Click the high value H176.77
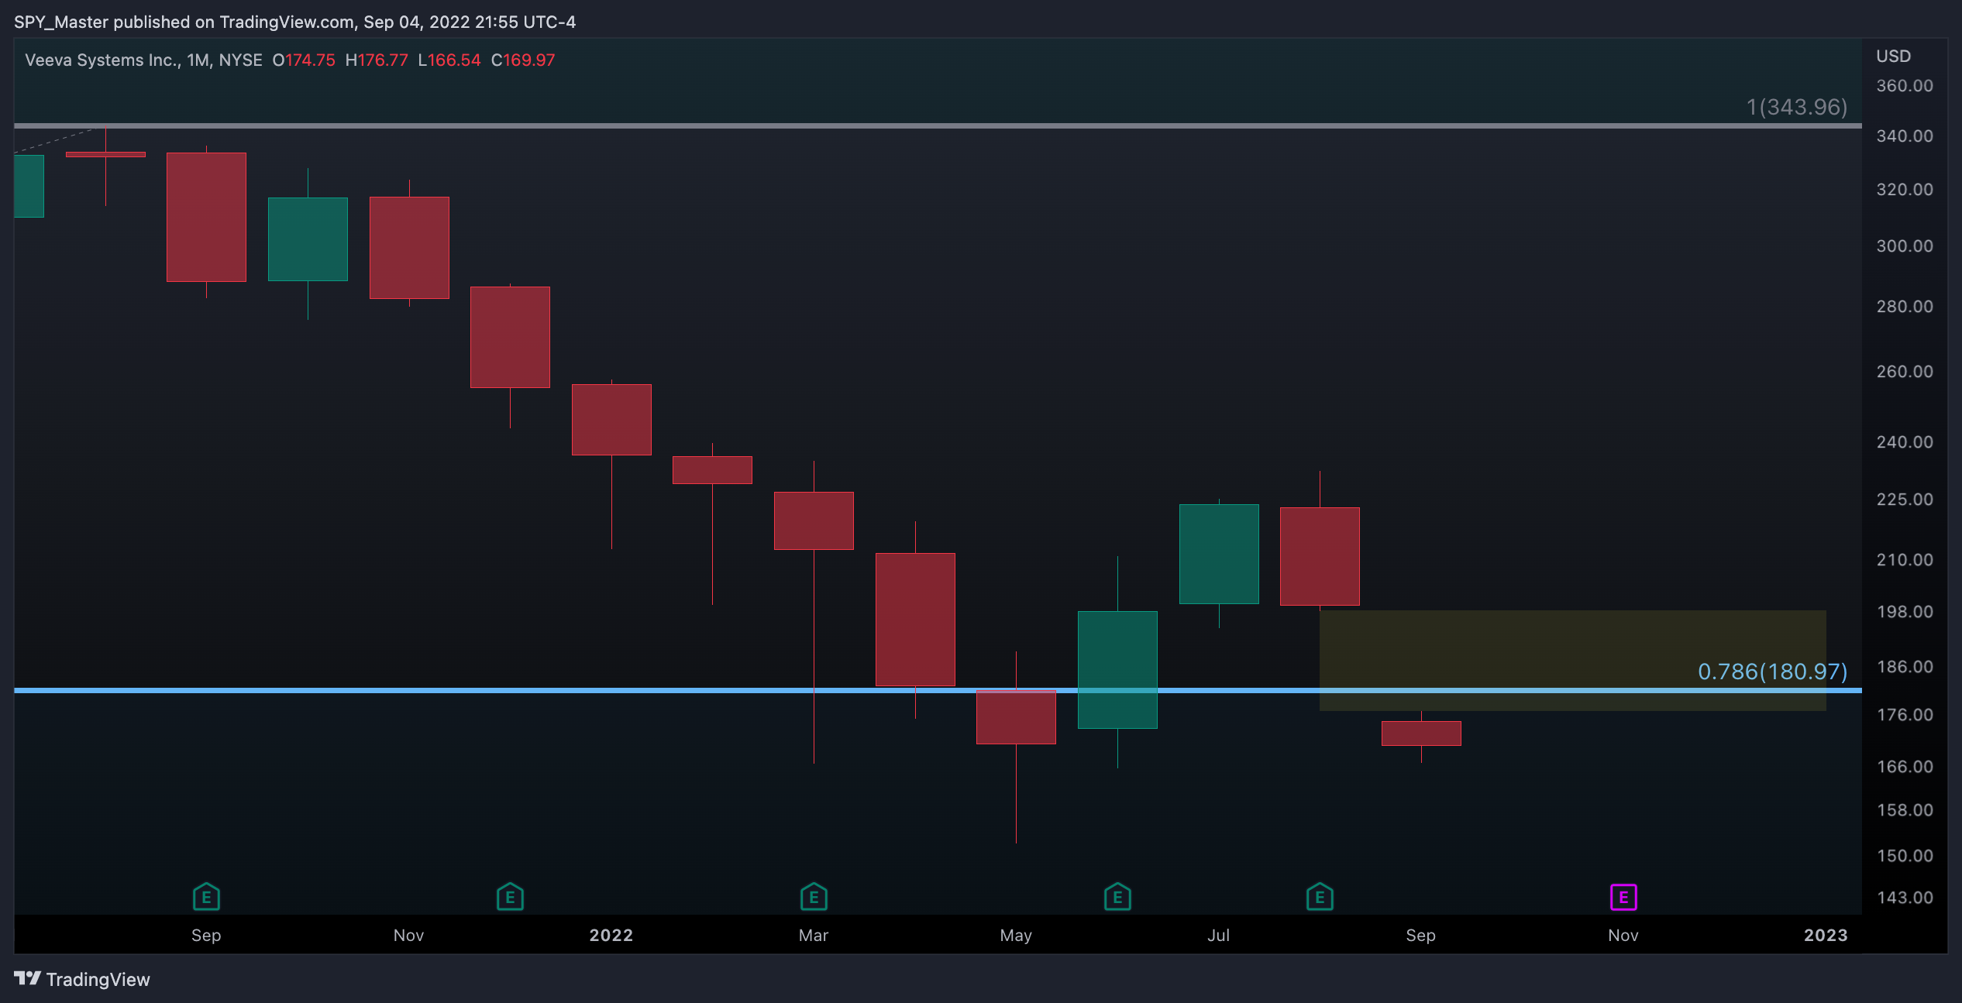Viewport: 1962px width, 1003px height. pyautogui.click(x=377, y=60)
